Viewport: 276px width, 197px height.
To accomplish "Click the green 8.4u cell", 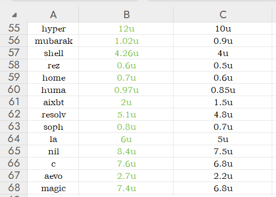I will [x=126, y=151].
